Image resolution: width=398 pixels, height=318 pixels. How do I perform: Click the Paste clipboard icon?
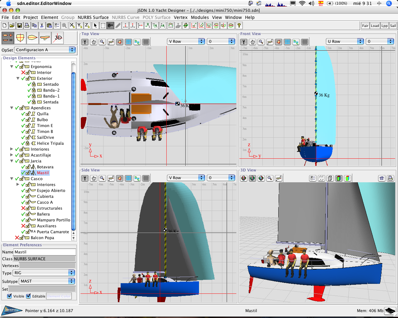49,25
